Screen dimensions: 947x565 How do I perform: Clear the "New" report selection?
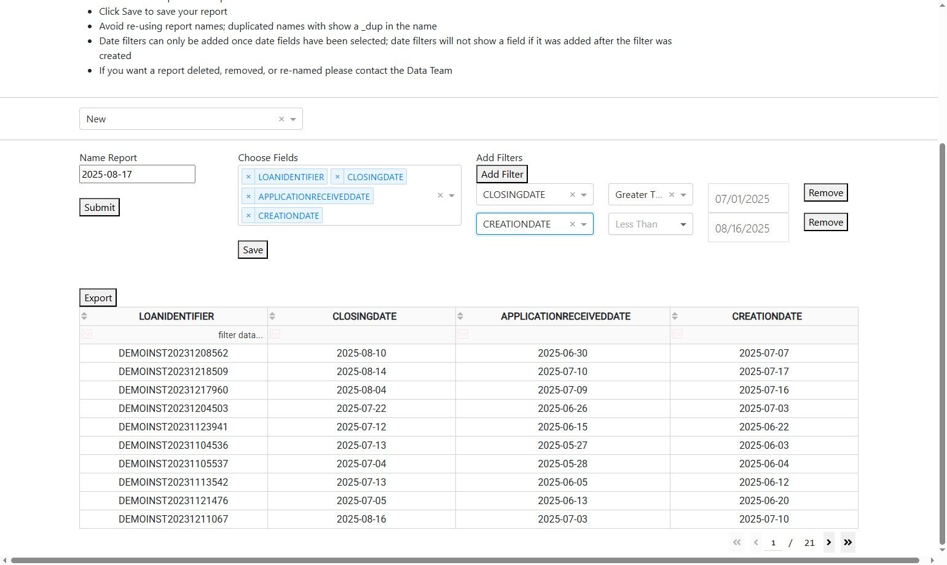tap(281, 119)
